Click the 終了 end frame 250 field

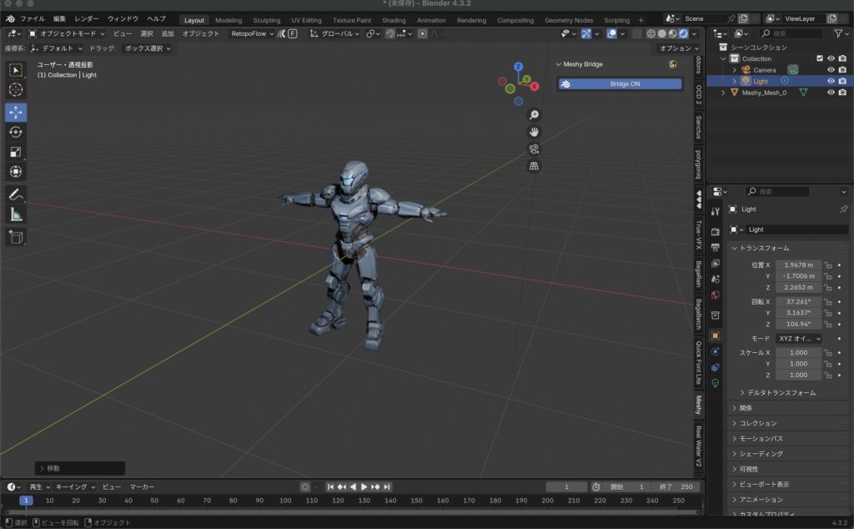676,487
